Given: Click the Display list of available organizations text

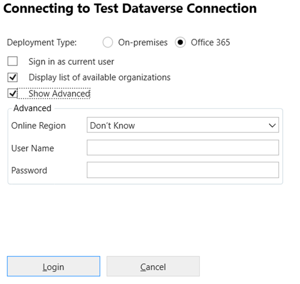Looking at the screenshot, I should 99,77.
